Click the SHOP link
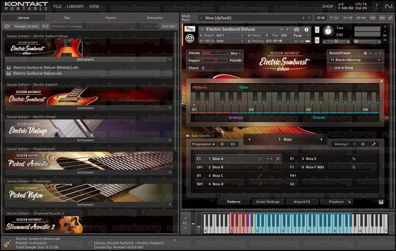396x251 pixels. [x=327, y=7]
